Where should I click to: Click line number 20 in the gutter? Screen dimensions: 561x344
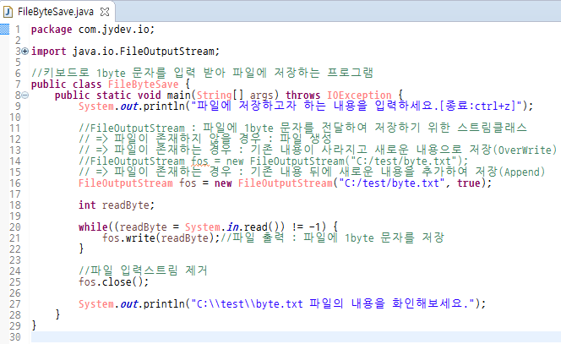[x=14, y=227]
